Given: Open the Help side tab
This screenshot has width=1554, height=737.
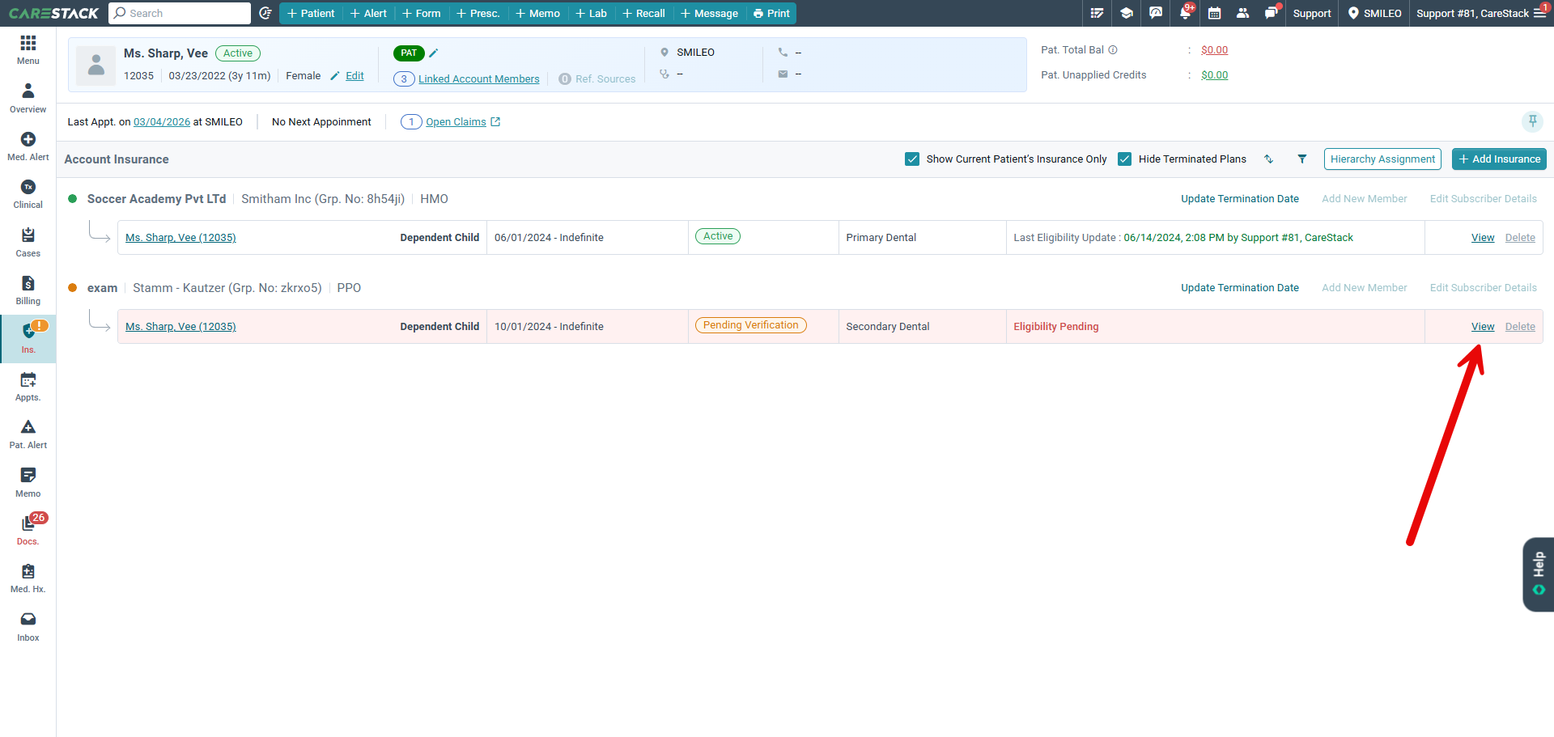Looking at the screenshot, I should click(1539, 574).
